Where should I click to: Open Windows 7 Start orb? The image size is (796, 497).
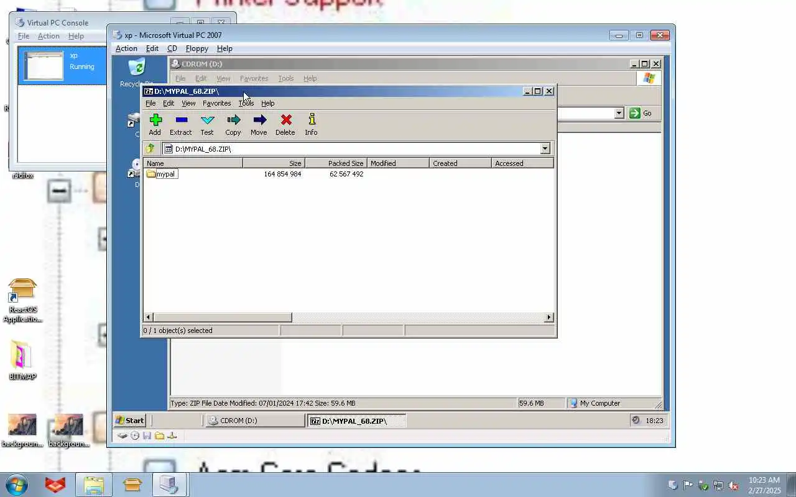tap(17, 485)
